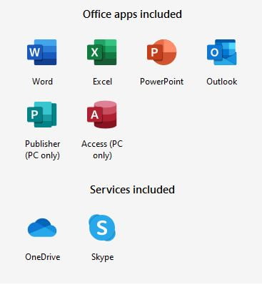Click the Publisher app icon
The height and width of the screenshot is (285, 262).
[x=42, y=115]
